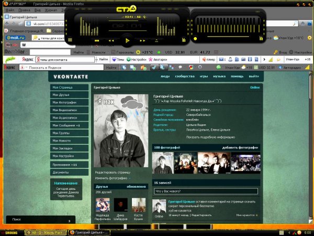Toggle the equalizer's yellow on/off dot
This screenshot has height=236, width=314.
[195, 38]
